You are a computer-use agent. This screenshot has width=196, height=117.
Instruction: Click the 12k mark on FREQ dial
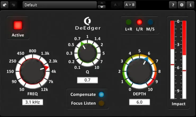pos(44,90)
